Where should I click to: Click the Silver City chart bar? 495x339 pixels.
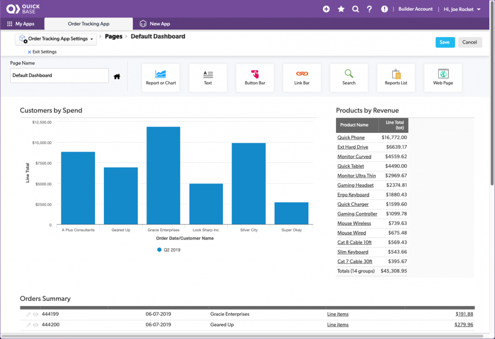pyautogui.click(x=249, y=184)
